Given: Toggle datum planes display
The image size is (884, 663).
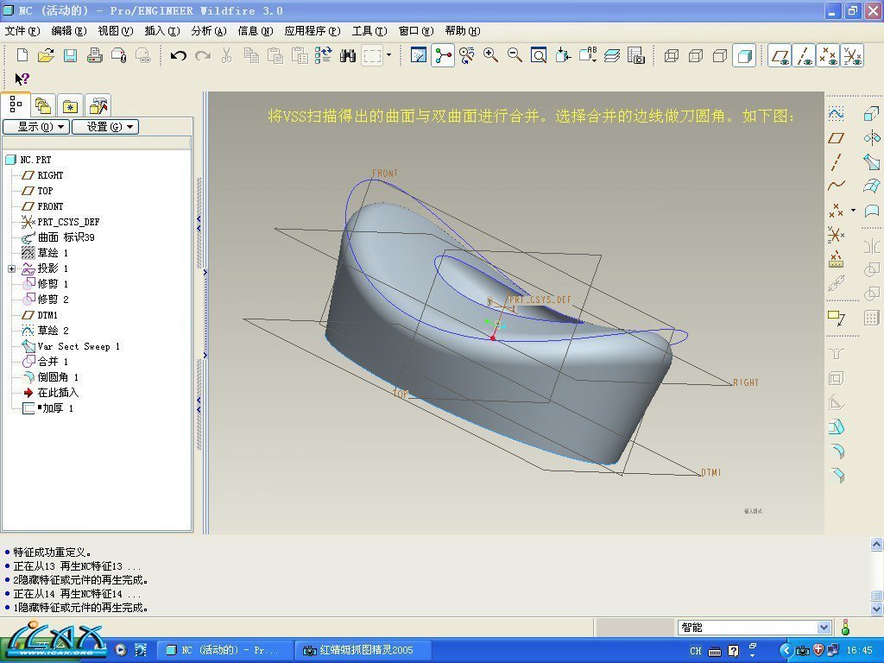Looking at the screenshot, I should [x=780, y=56].
